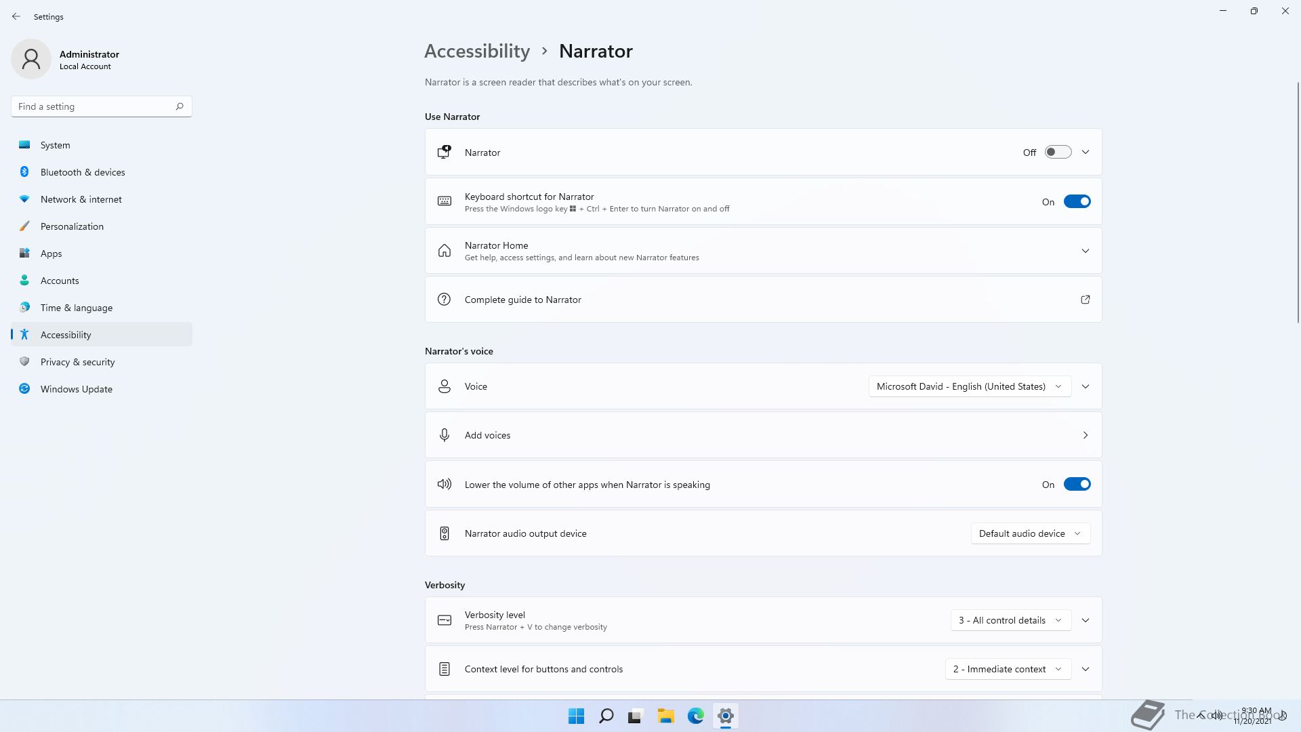
Task: Turn on the Narrator toggle
Action: (x=1058, y=152)
